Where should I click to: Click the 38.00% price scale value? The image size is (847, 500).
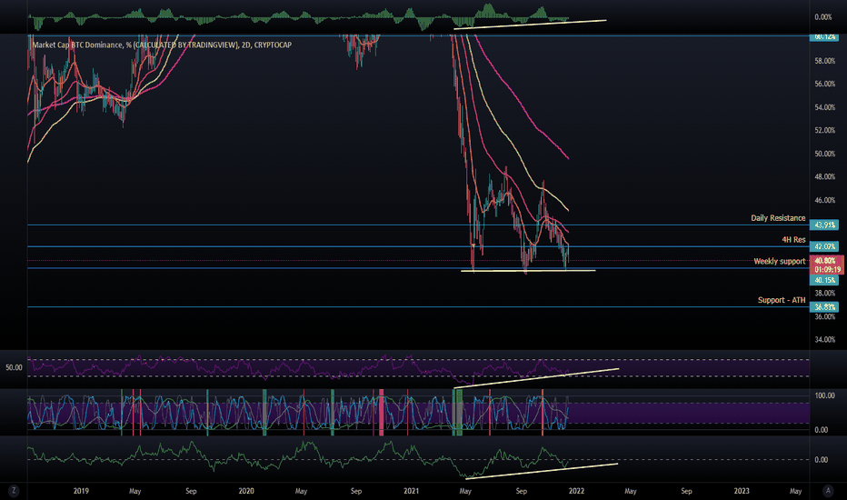(x=825, y=293)
